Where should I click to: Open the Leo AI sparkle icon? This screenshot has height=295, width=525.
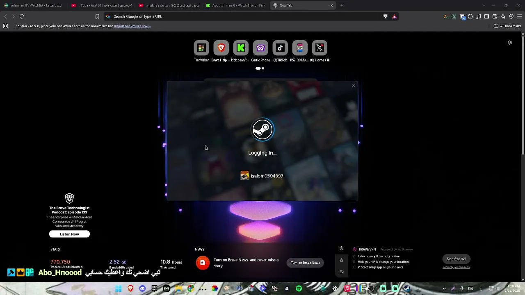pyautogui.click(x=503, y=16)
